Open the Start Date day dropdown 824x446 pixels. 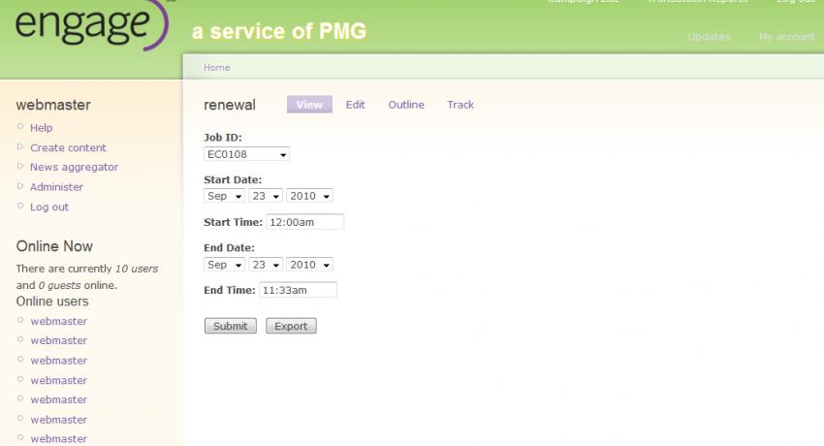point(266,196)
